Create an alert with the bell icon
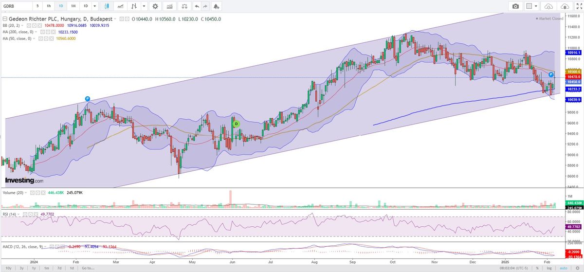 (216, 6)
